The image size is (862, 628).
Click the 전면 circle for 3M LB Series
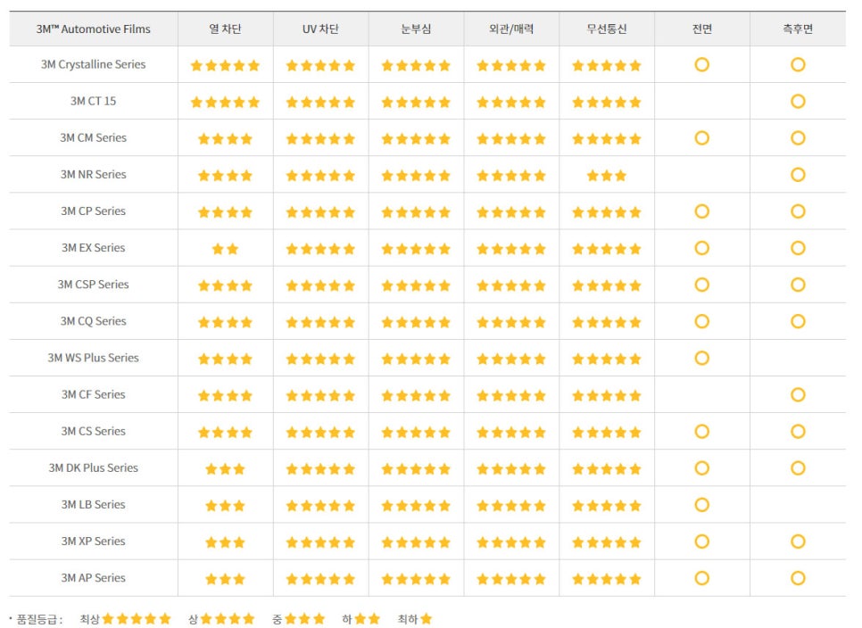click(x=701, y=505)
